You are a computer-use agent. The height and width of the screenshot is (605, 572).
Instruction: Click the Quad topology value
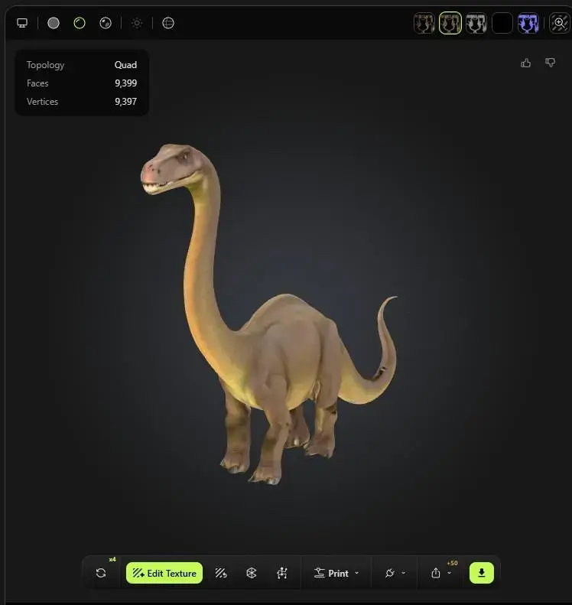click(x=125, y=65)
